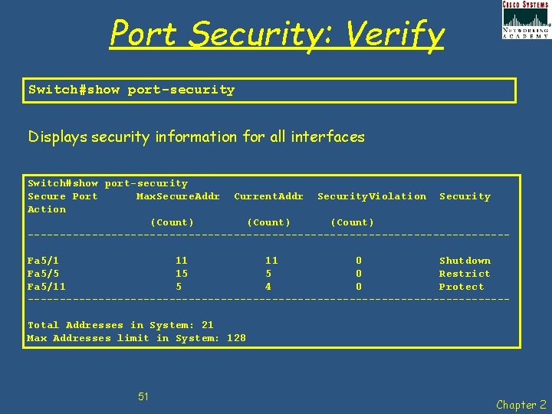Select the Fa5/11 interface row label
The height and width of the screenshot is (414, 552).
tap(47, 287)
